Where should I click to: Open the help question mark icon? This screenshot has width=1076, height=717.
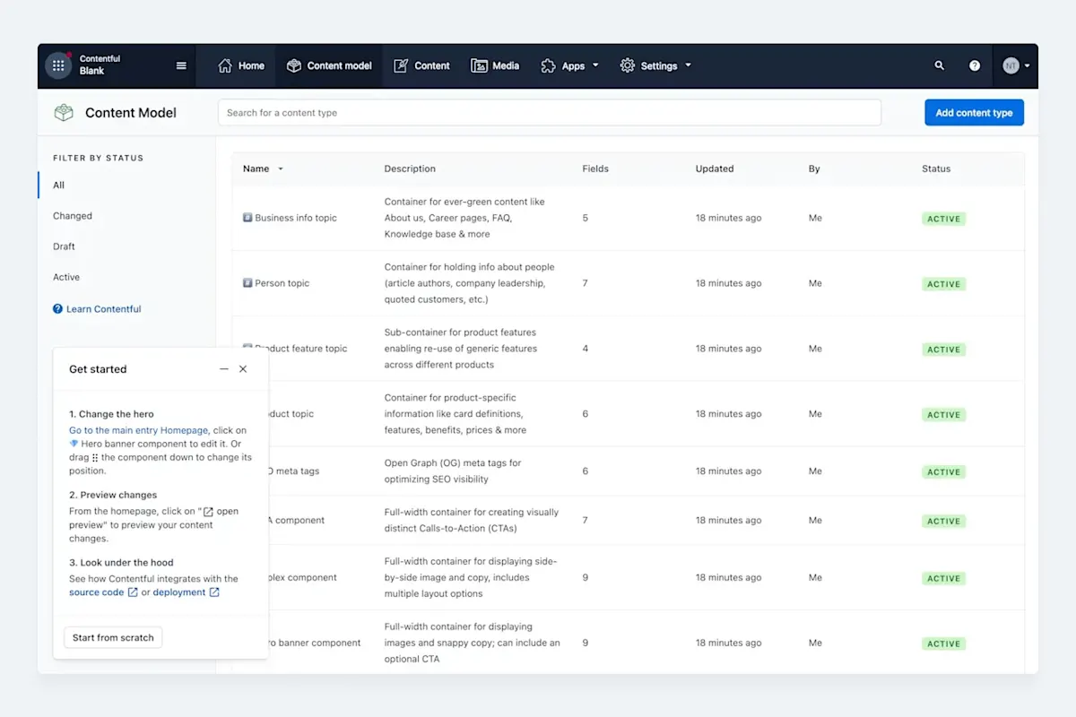975,65
